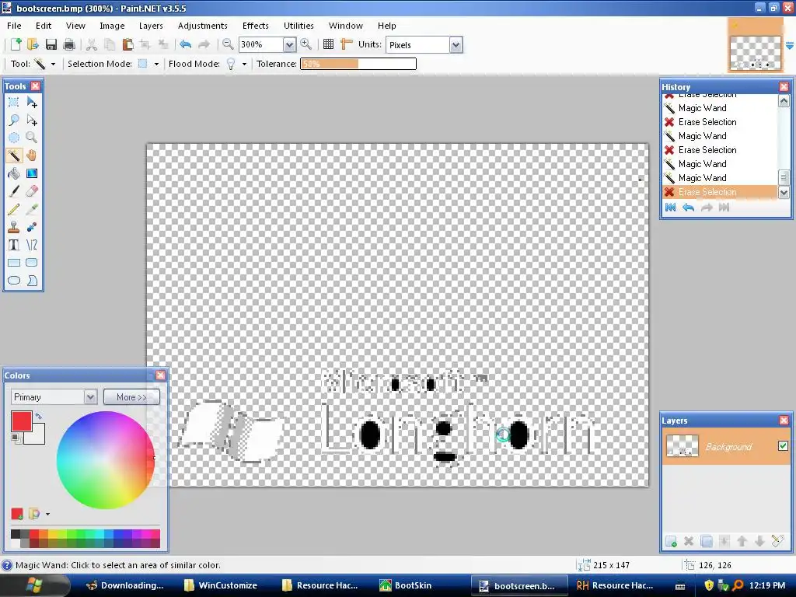
Task: Open the zoom percentage dropdown
Action: coord(289,44)
